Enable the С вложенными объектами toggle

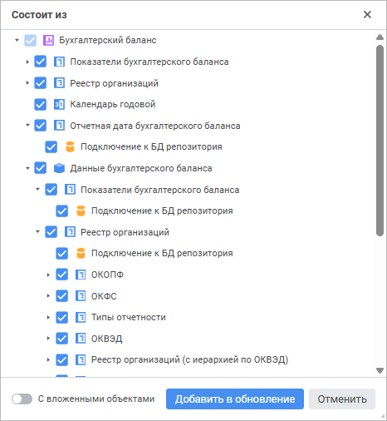pos(22,399)
